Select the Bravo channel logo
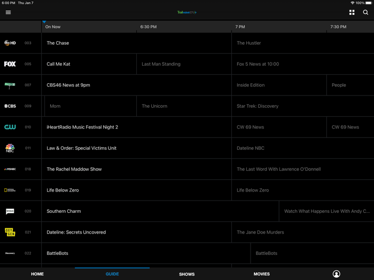The width and height of the screenshot is (374, 280). tap(10, 211)
